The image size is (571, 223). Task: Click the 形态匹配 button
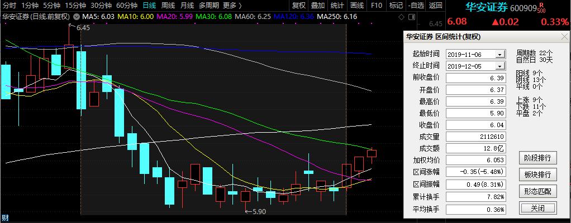[537, 191]
